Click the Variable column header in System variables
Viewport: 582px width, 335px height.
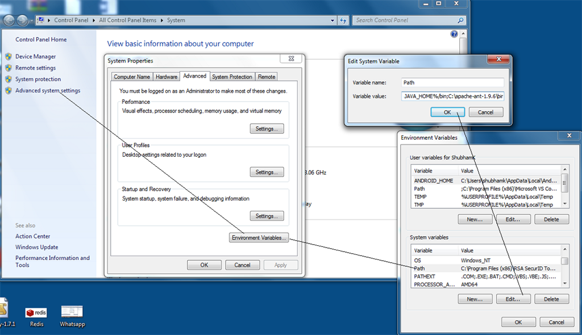434,250
